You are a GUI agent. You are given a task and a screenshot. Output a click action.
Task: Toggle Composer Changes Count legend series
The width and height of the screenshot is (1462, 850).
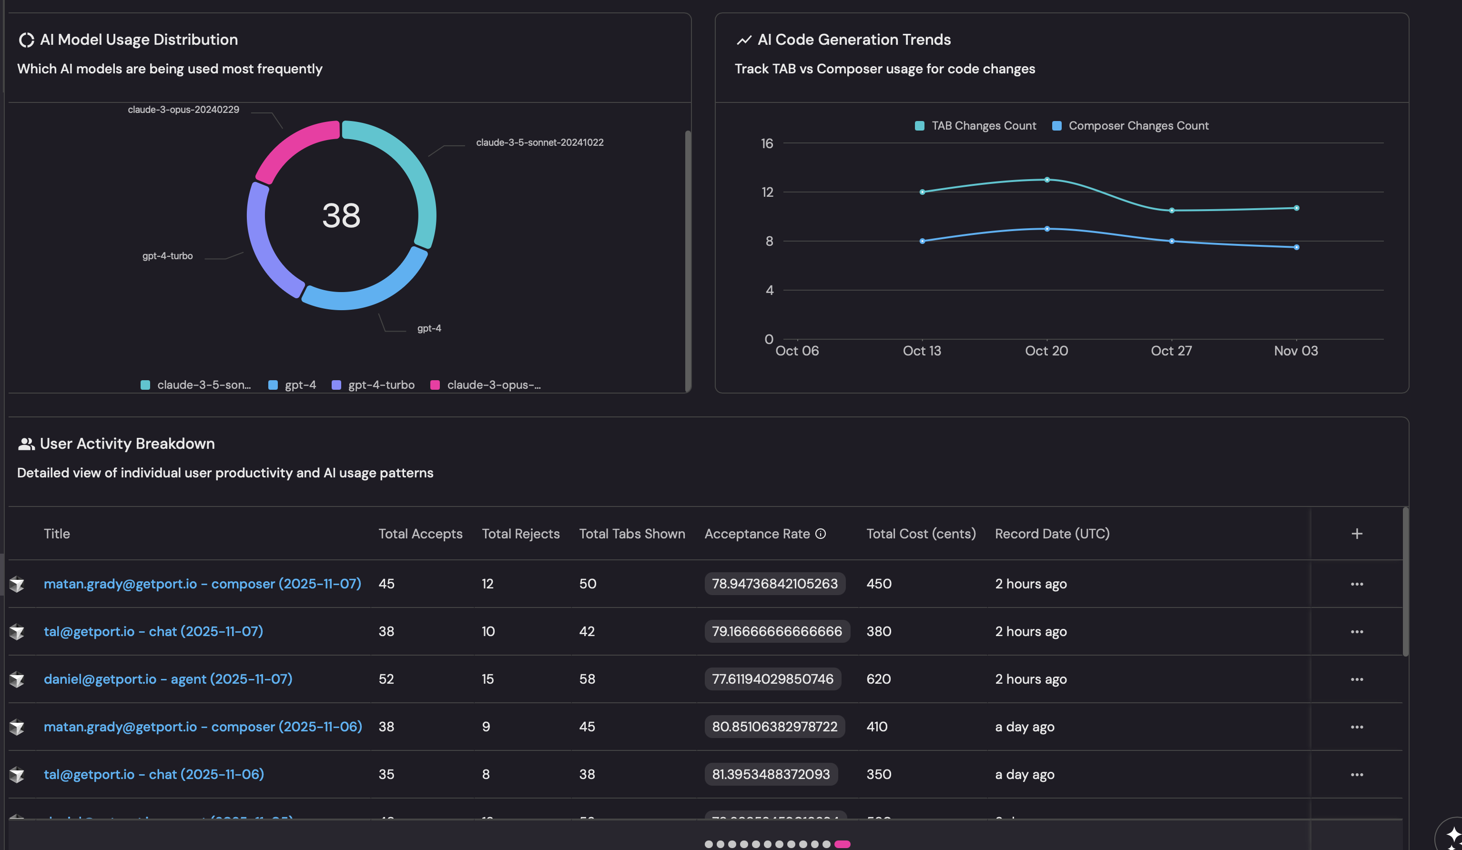click(1130, 126)
